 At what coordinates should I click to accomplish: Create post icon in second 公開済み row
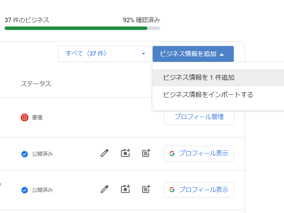coord(146,189)
